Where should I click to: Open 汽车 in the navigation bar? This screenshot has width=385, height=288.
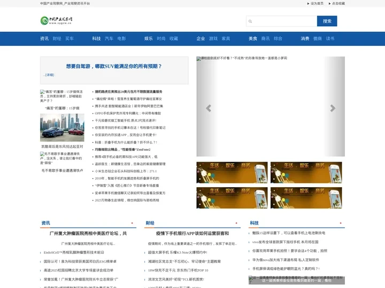tap(109, 38)
